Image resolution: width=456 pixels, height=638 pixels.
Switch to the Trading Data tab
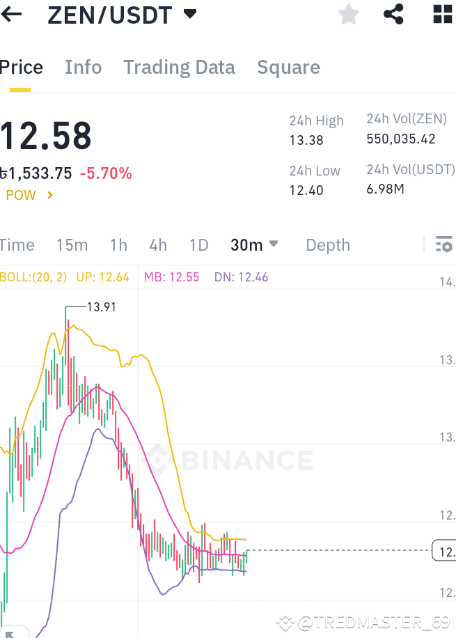[179, 67]
